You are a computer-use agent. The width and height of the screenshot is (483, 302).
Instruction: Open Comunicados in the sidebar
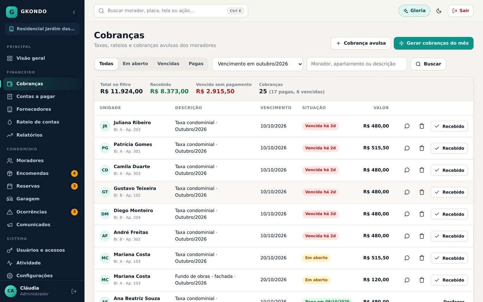click(42, 225)
